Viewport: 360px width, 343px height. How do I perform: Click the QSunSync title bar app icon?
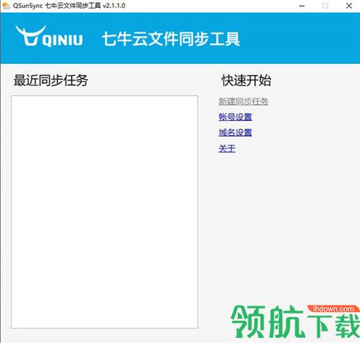6,6
